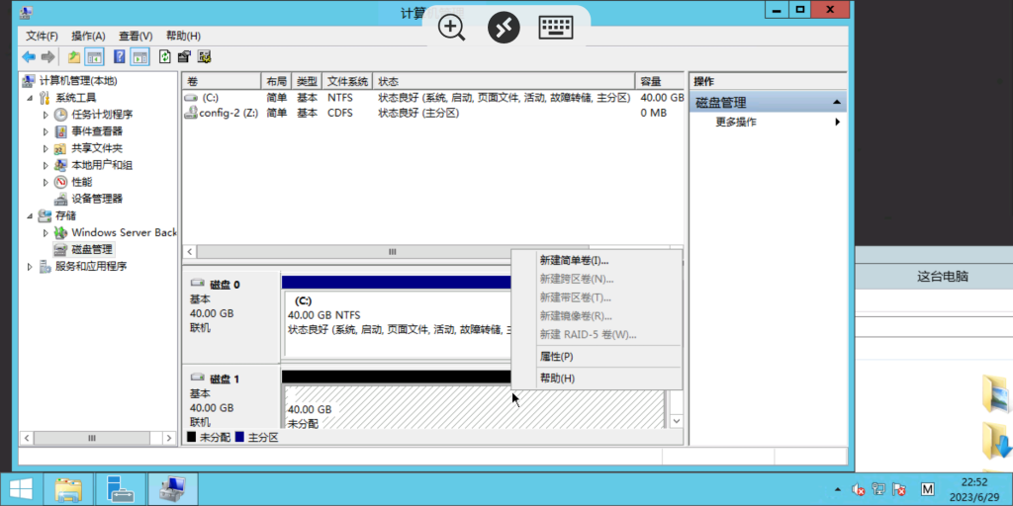Open File Explorer from the taskbar
1013x506 pixels.
[68, 489]
